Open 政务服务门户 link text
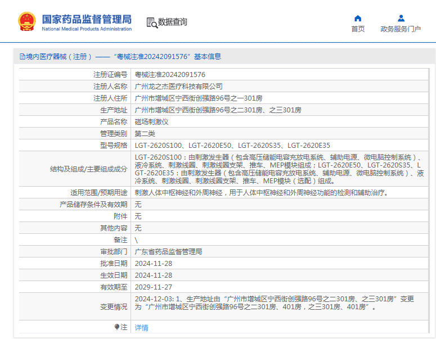 pos(401,29)
